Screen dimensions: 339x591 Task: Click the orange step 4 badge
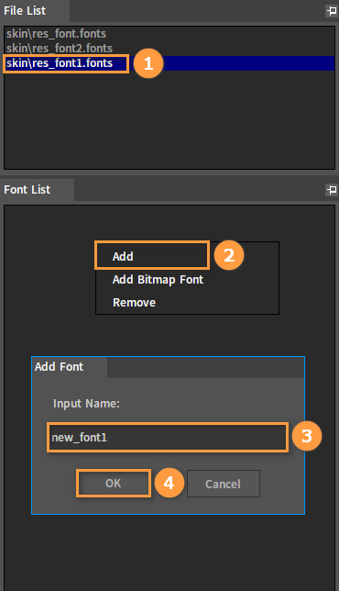pyautogui.click(x=169, y=483)
